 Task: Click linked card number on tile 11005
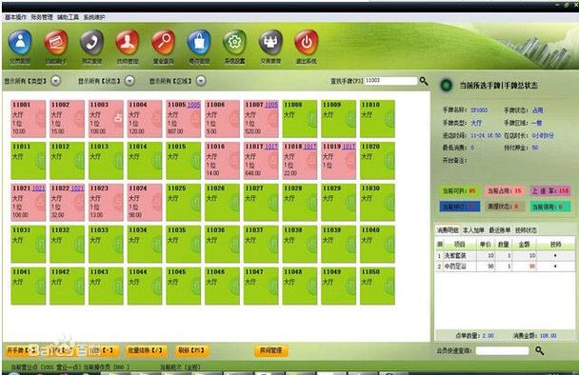point(194,105)
